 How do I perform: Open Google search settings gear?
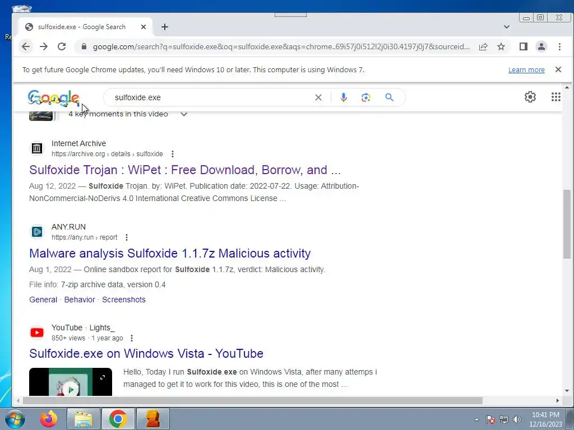pos(530,97)
